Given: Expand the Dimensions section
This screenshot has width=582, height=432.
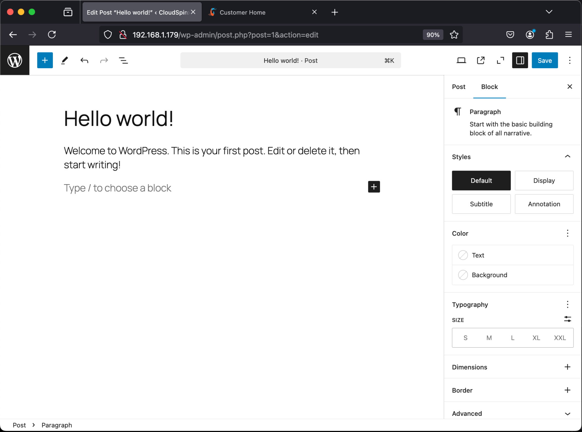Looking at the screenshot, I should (x=567, y=367).
